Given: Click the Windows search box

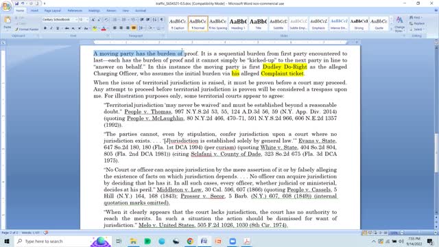Looking at the screenshot, I should tap(63, 241).
